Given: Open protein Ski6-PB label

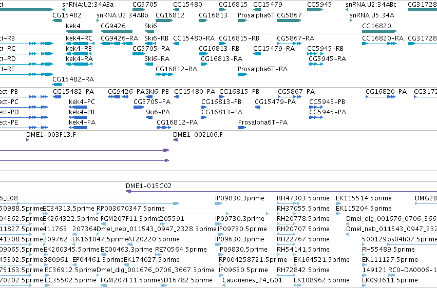Looking at the screenshot, I should click(157, 91).
